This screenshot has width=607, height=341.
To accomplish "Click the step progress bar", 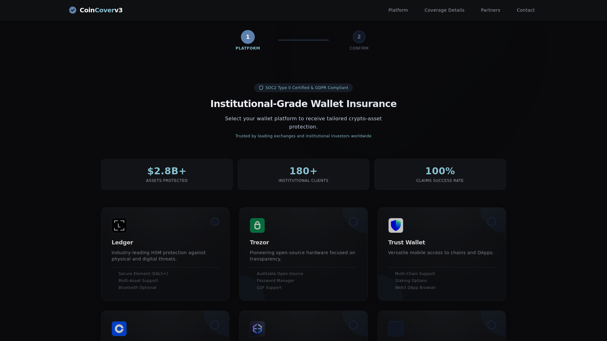I will (x=303, y=40).
